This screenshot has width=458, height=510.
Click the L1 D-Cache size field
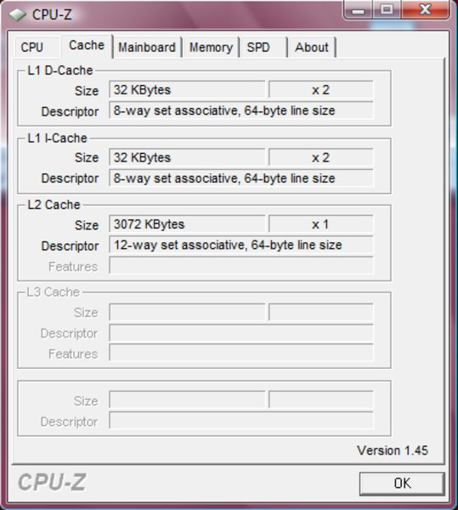(187, 89)
